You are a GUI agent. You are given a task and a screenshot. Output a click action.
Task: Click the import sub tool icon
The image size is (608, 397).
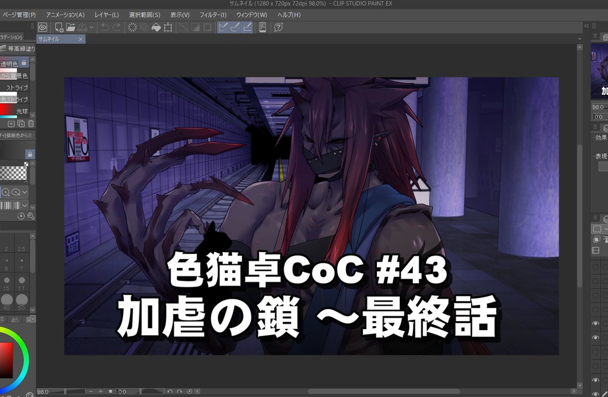pyautogui.click(x=11, y=124)
